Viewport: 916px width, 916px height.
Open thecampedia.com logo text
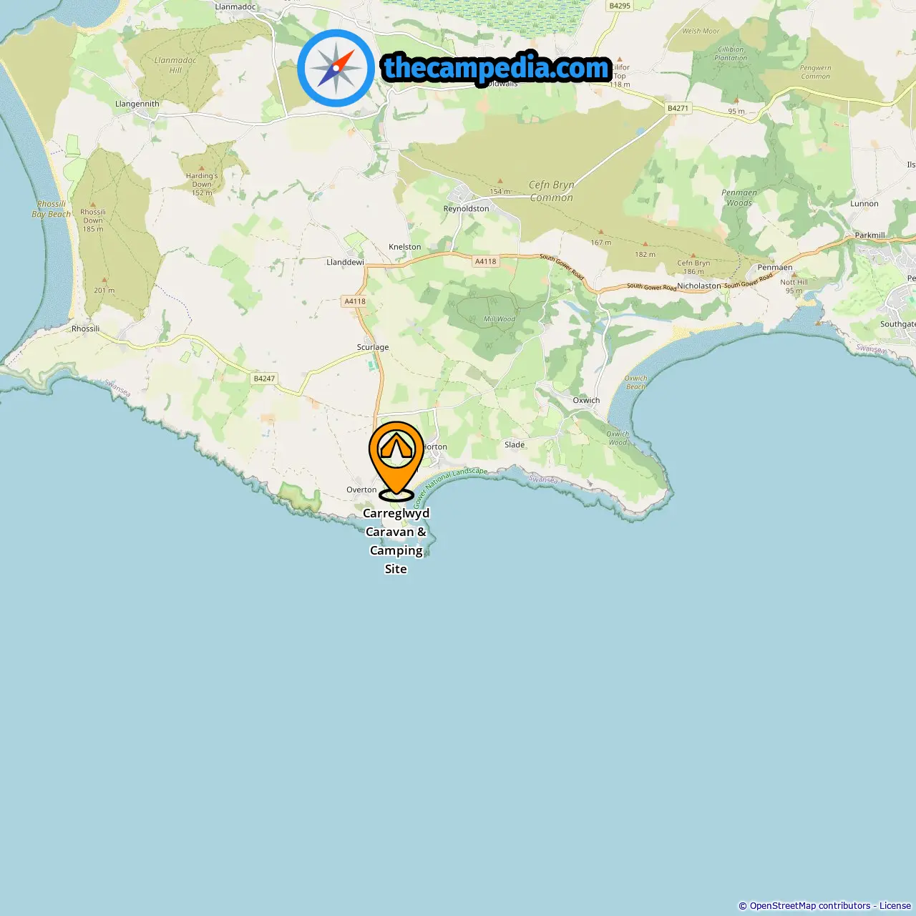[x=497, y=68]
